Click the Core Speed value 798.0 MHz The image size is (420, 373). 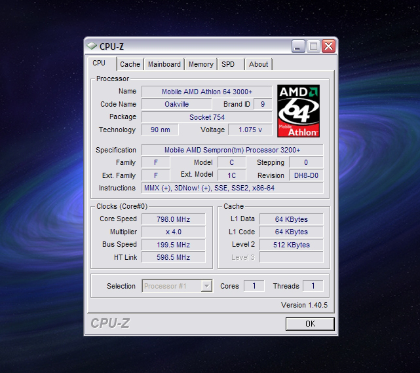173,219
